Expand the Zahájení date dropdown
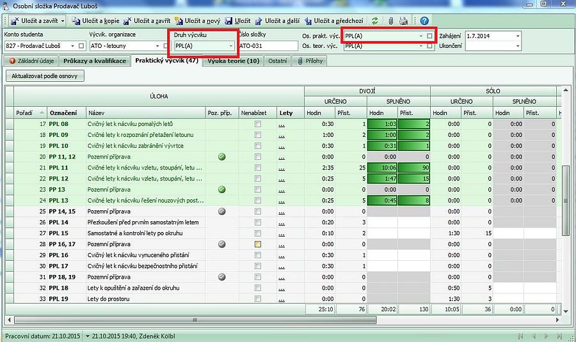Screen dimensions: 576x342 coord(518,36)
